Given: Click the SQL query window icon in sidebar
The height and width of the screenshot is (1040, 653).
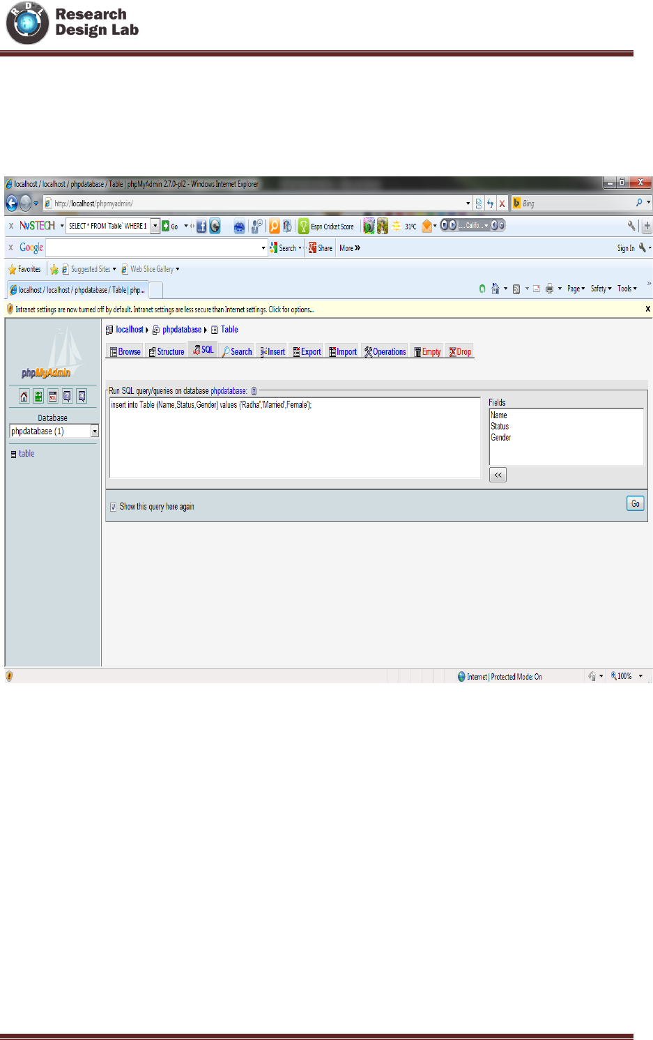Looking at the screenshot, I should [52, 396].
